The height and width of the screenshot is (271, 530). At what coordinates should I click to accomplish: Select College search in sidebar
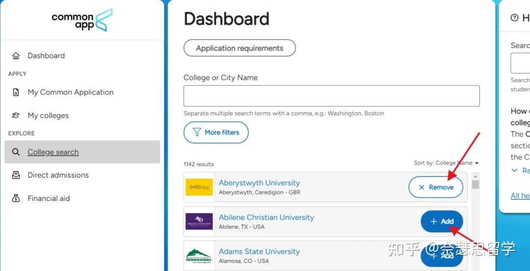pyautogui.click(x=82, y=152)
